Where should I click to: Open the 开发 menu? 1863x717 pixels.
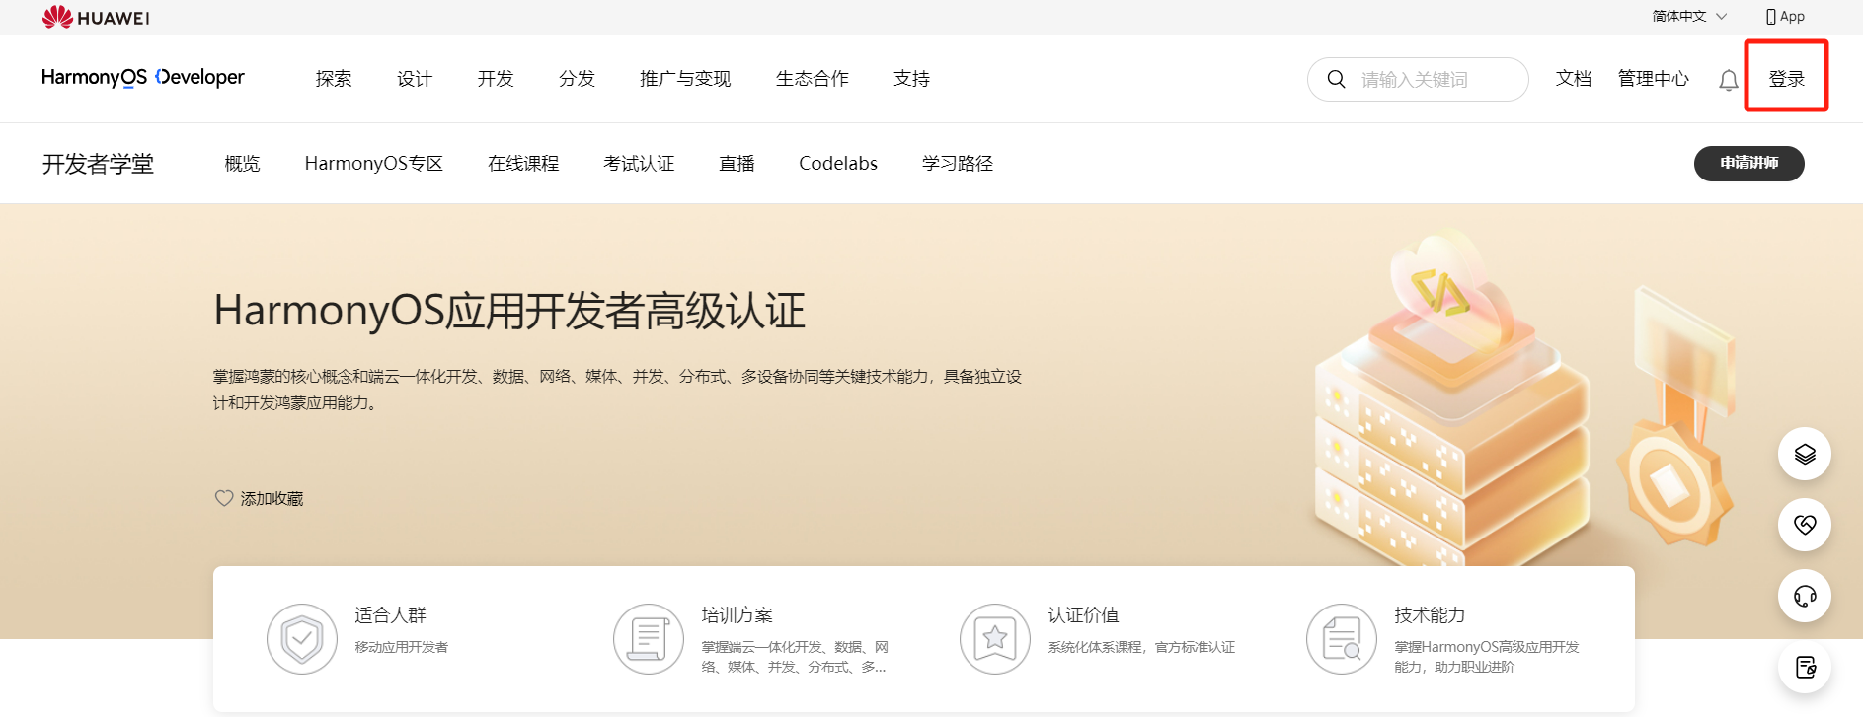pyautogui.click(x=496, y=79)
